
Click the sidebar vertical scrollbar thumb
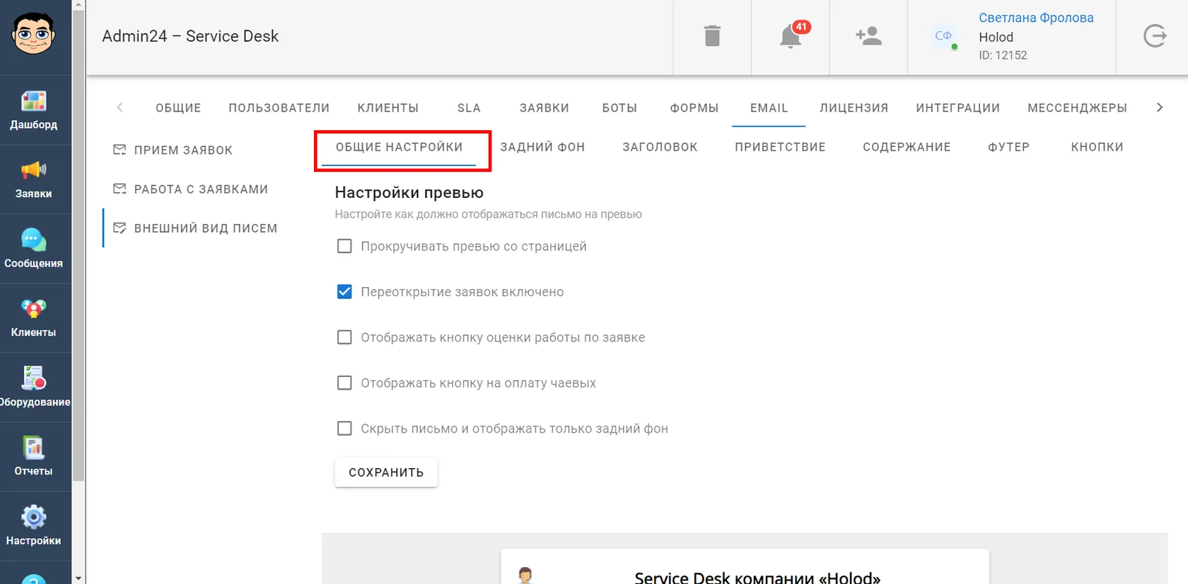click(78, 247)
